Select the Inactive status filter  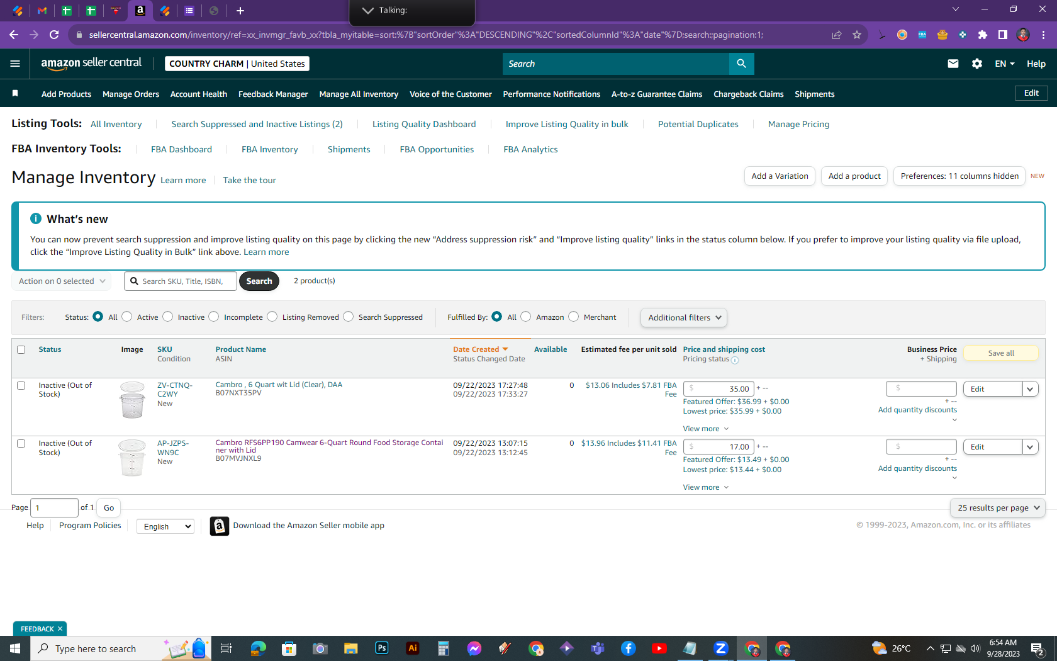[x=168, y=317]
